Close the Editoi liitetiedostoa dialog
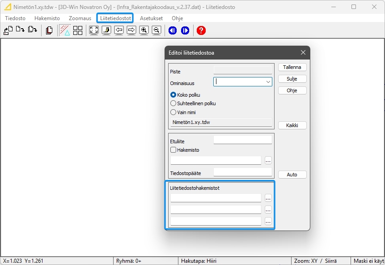 point(303,52)
